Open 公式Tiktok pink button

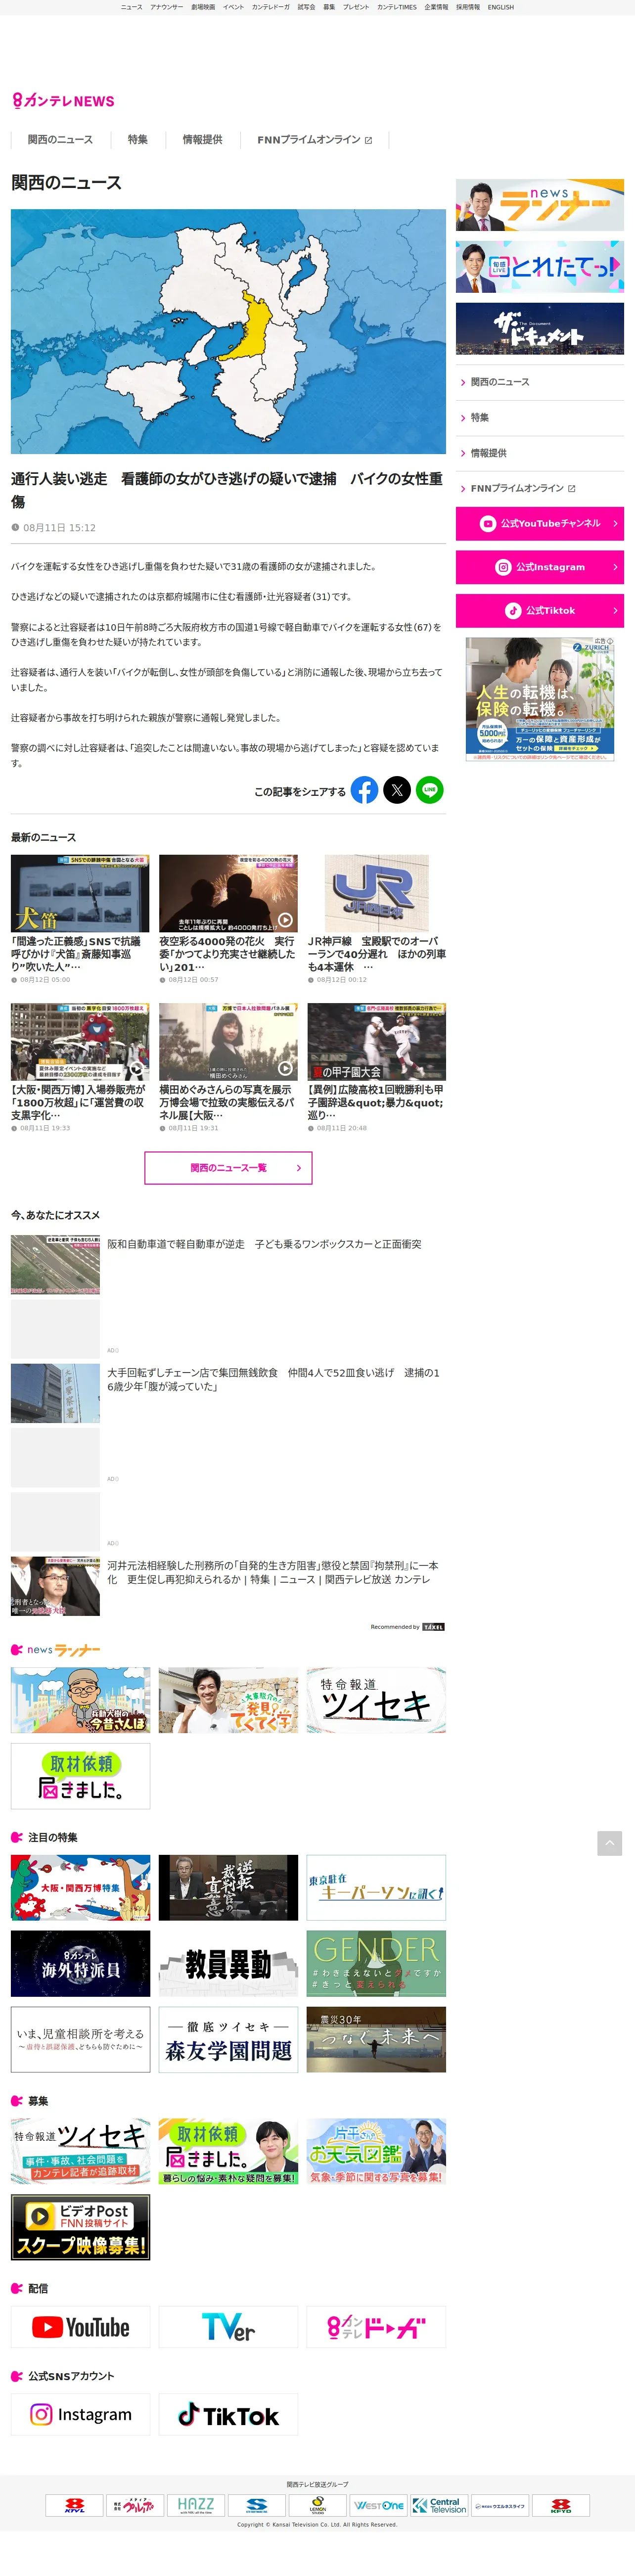(540, 611)
